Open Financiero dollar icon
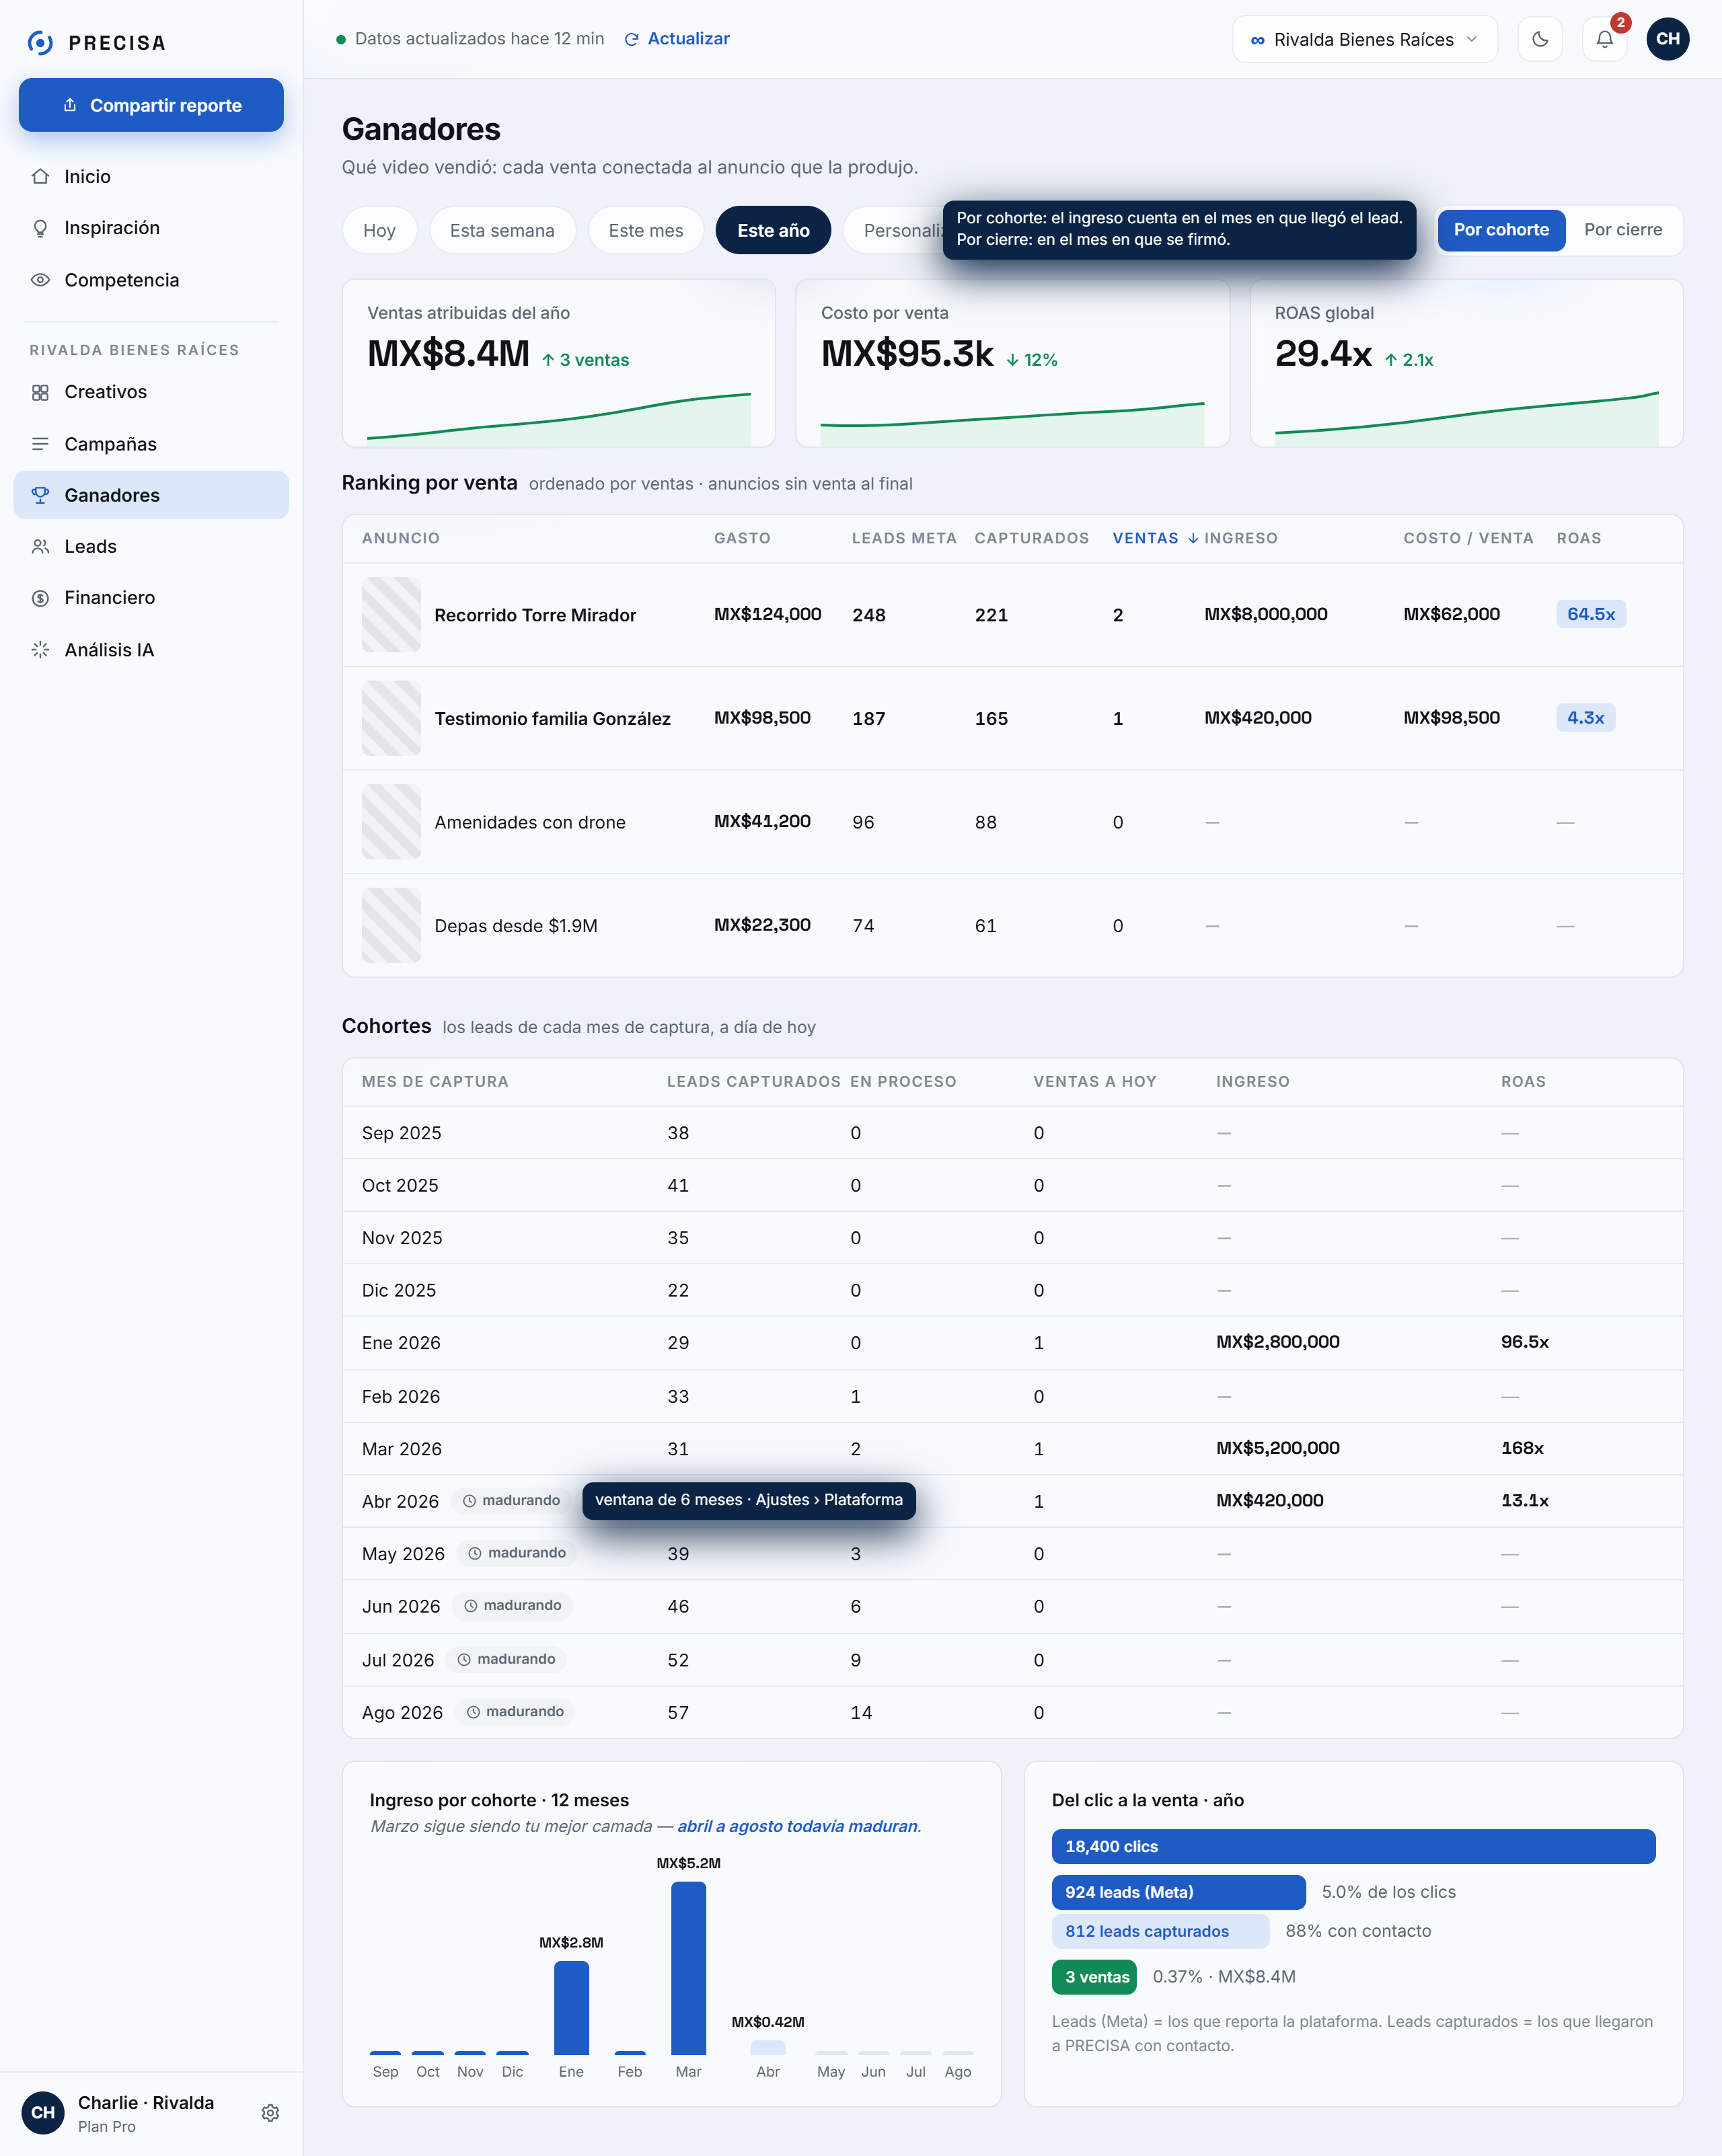 pyautogui.click(x=40, y=598)
